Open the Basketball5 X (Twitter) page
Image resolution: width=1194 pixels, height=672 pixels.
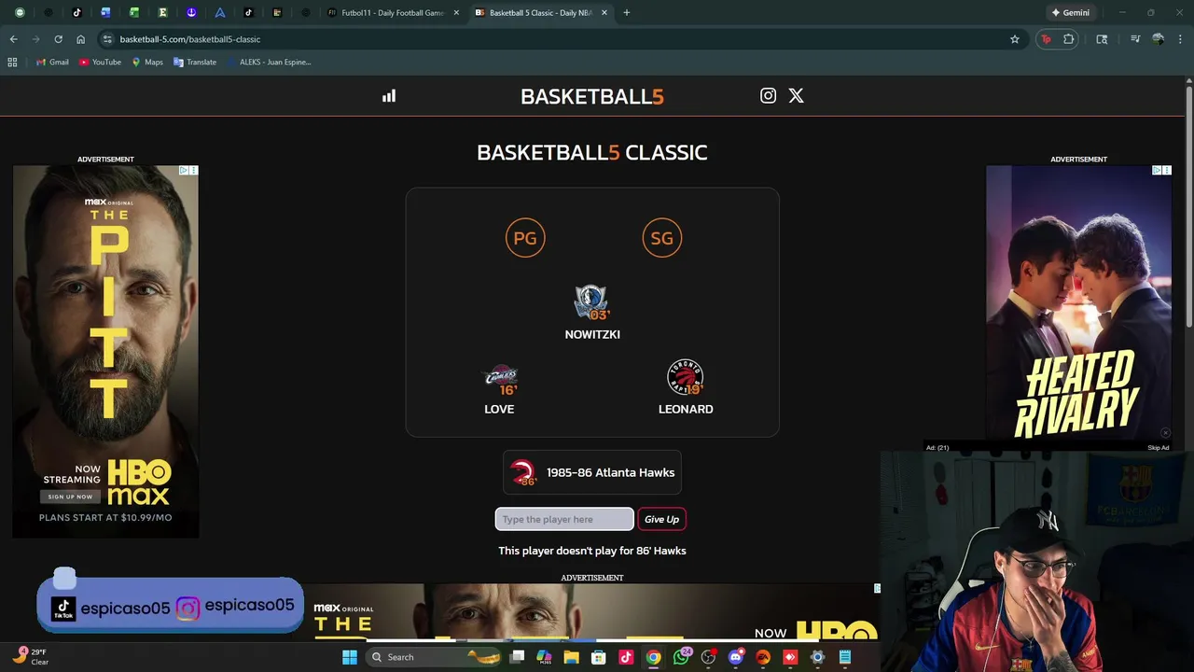pyautogui.click(x=796, y=95)
